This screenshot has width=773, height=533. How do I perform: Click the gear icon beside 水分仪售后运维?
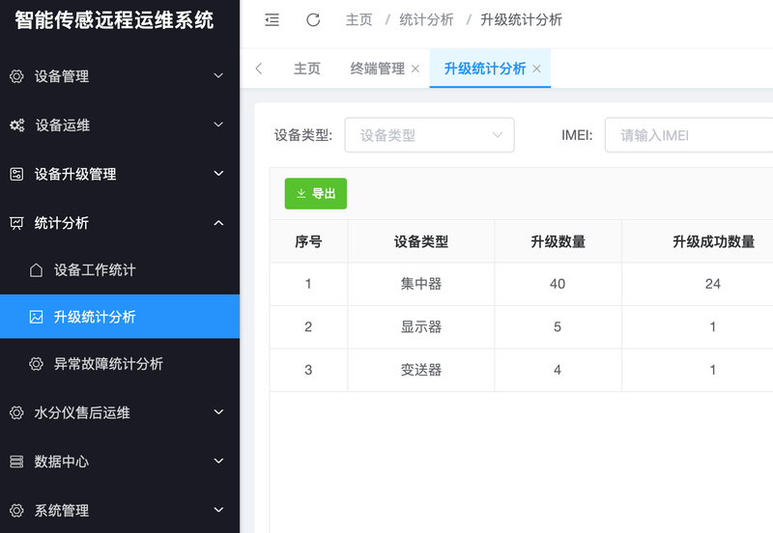click(16, 413)
